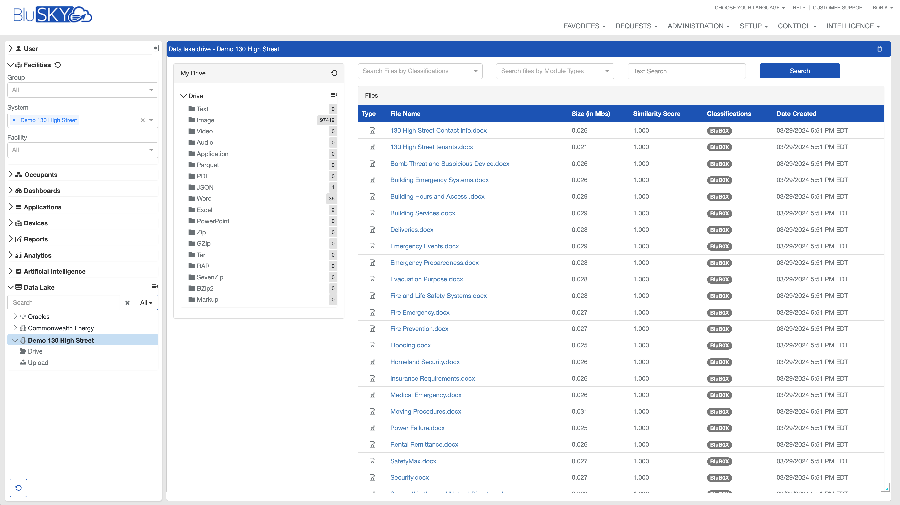Click the bottom-left refresh button
This screenshot has height=505, width=900.
(18, 488)
